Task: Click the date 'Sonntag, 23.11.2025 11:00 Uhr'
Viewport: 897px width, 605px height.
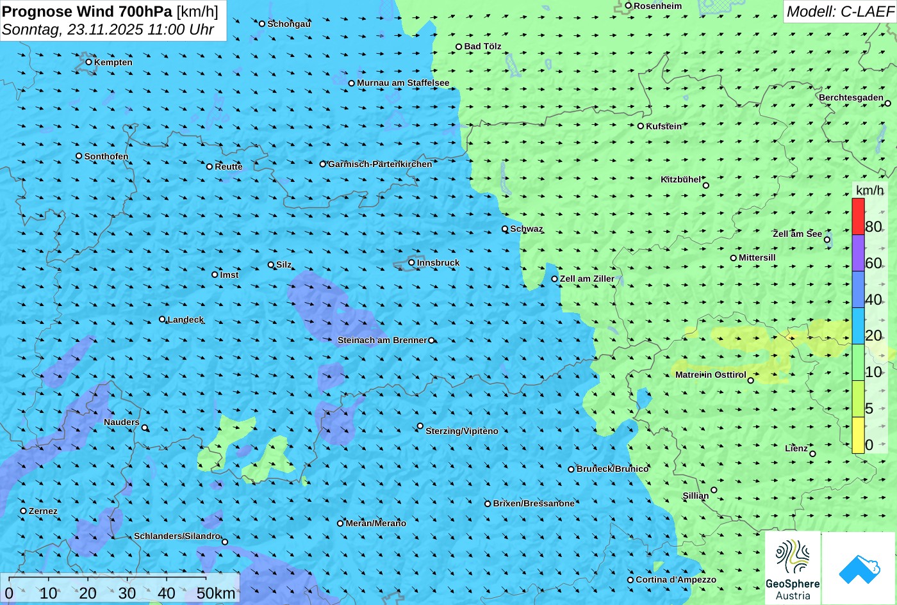Action: 108,29
